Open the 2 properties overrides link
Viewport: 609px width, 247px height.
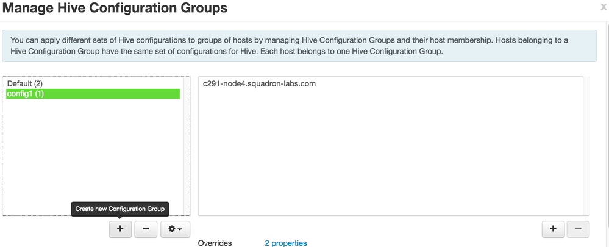coord(285,243)
